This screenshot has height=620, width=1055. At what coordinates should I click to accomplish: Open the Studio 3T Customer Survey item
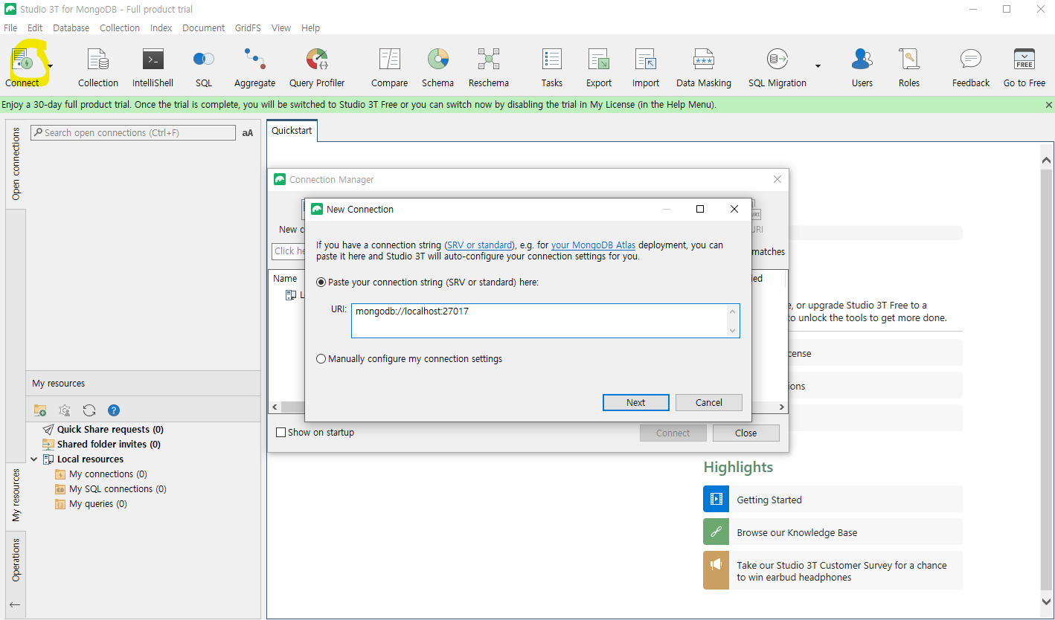click(x=833, y=571)
